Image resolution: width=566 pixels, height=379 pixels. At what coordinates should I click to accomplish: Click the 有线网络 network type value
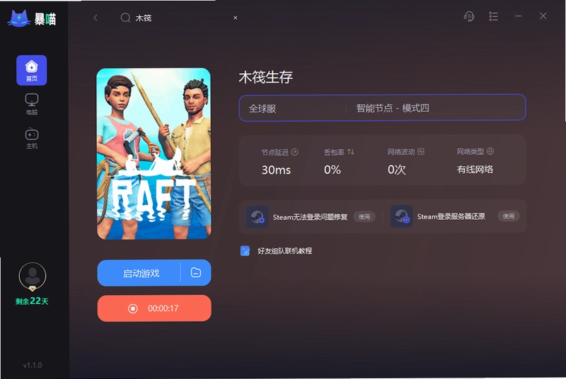(475, 169)
